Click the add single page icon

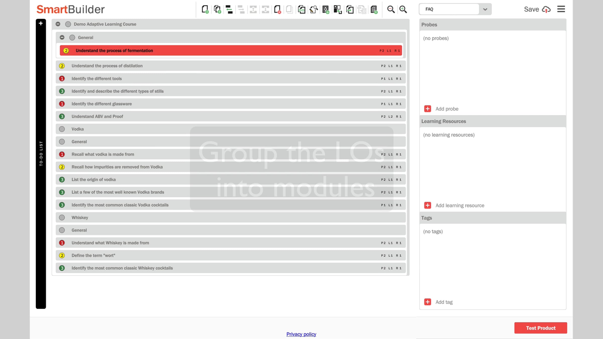[205, 9]
